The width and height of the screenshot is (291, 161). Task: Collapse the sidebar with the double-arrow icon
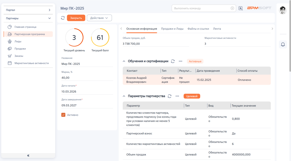28,155
